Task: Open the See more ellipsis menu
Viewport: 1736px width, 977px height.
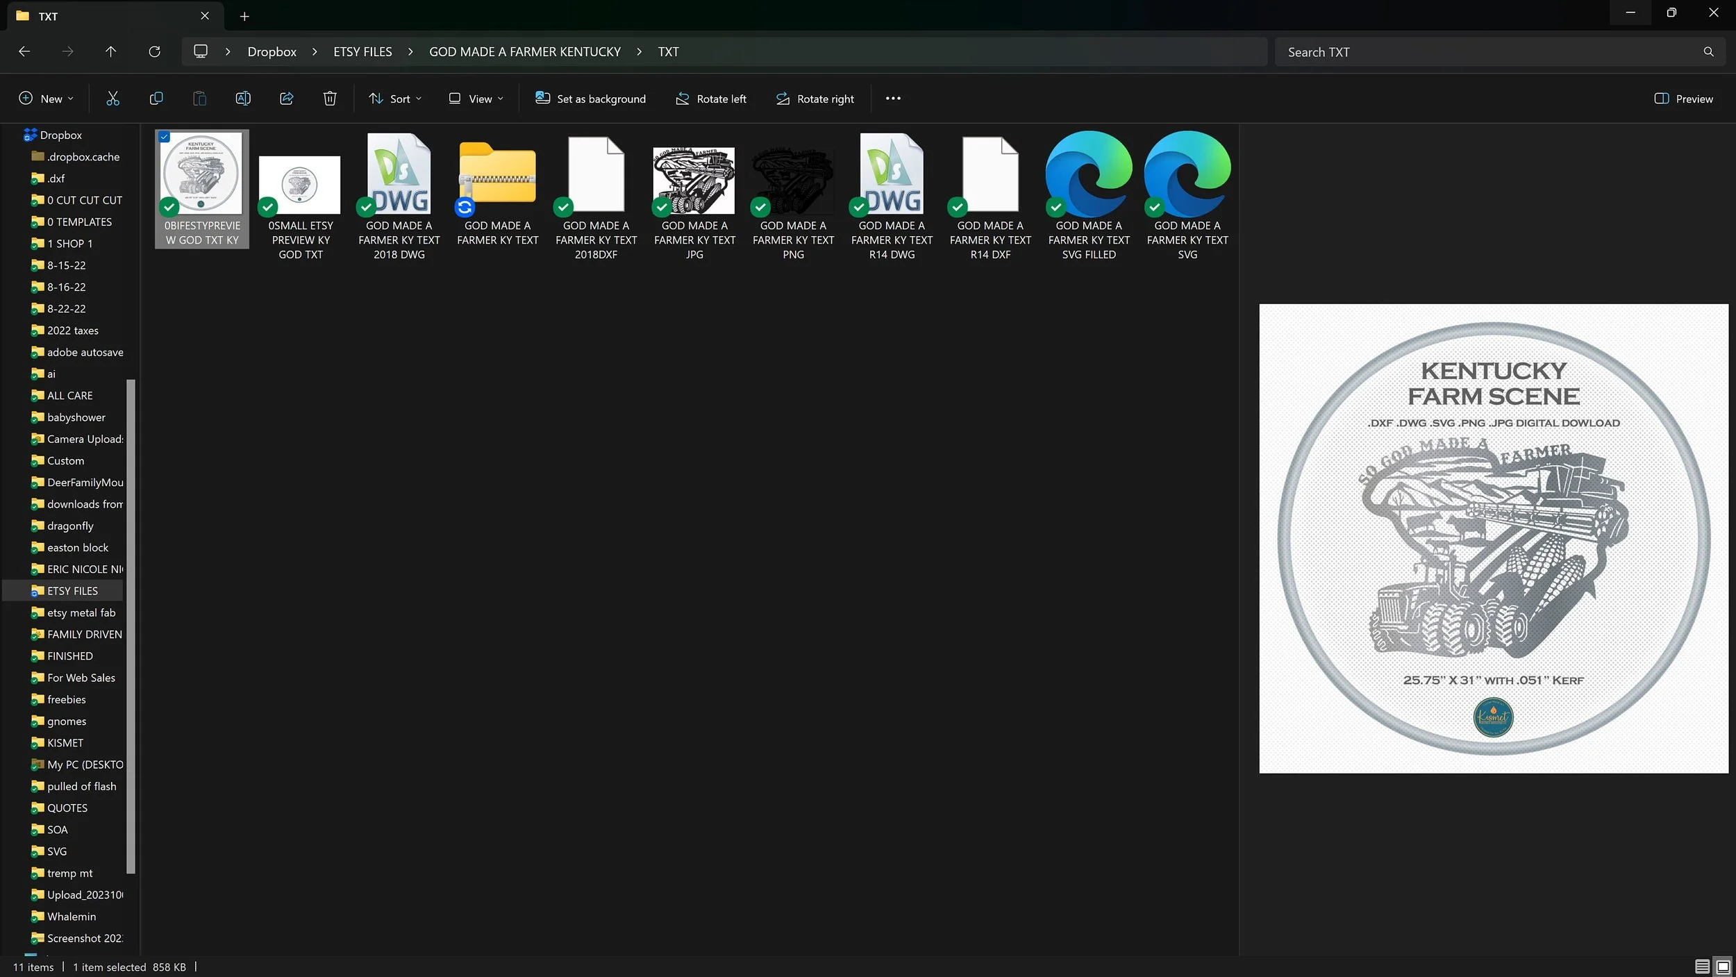Action: 893,99
